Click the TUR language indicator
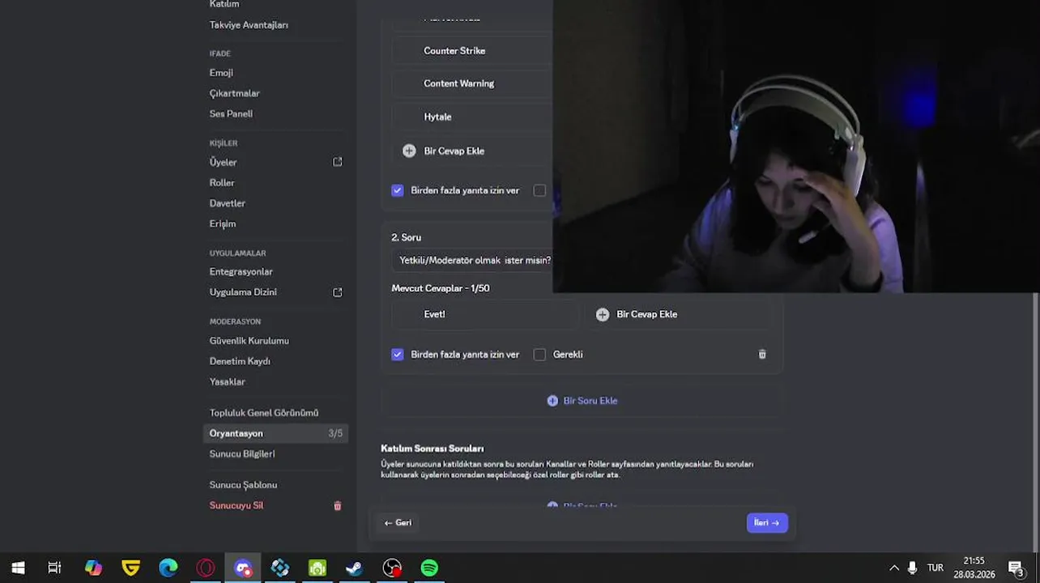 (936, 568)
